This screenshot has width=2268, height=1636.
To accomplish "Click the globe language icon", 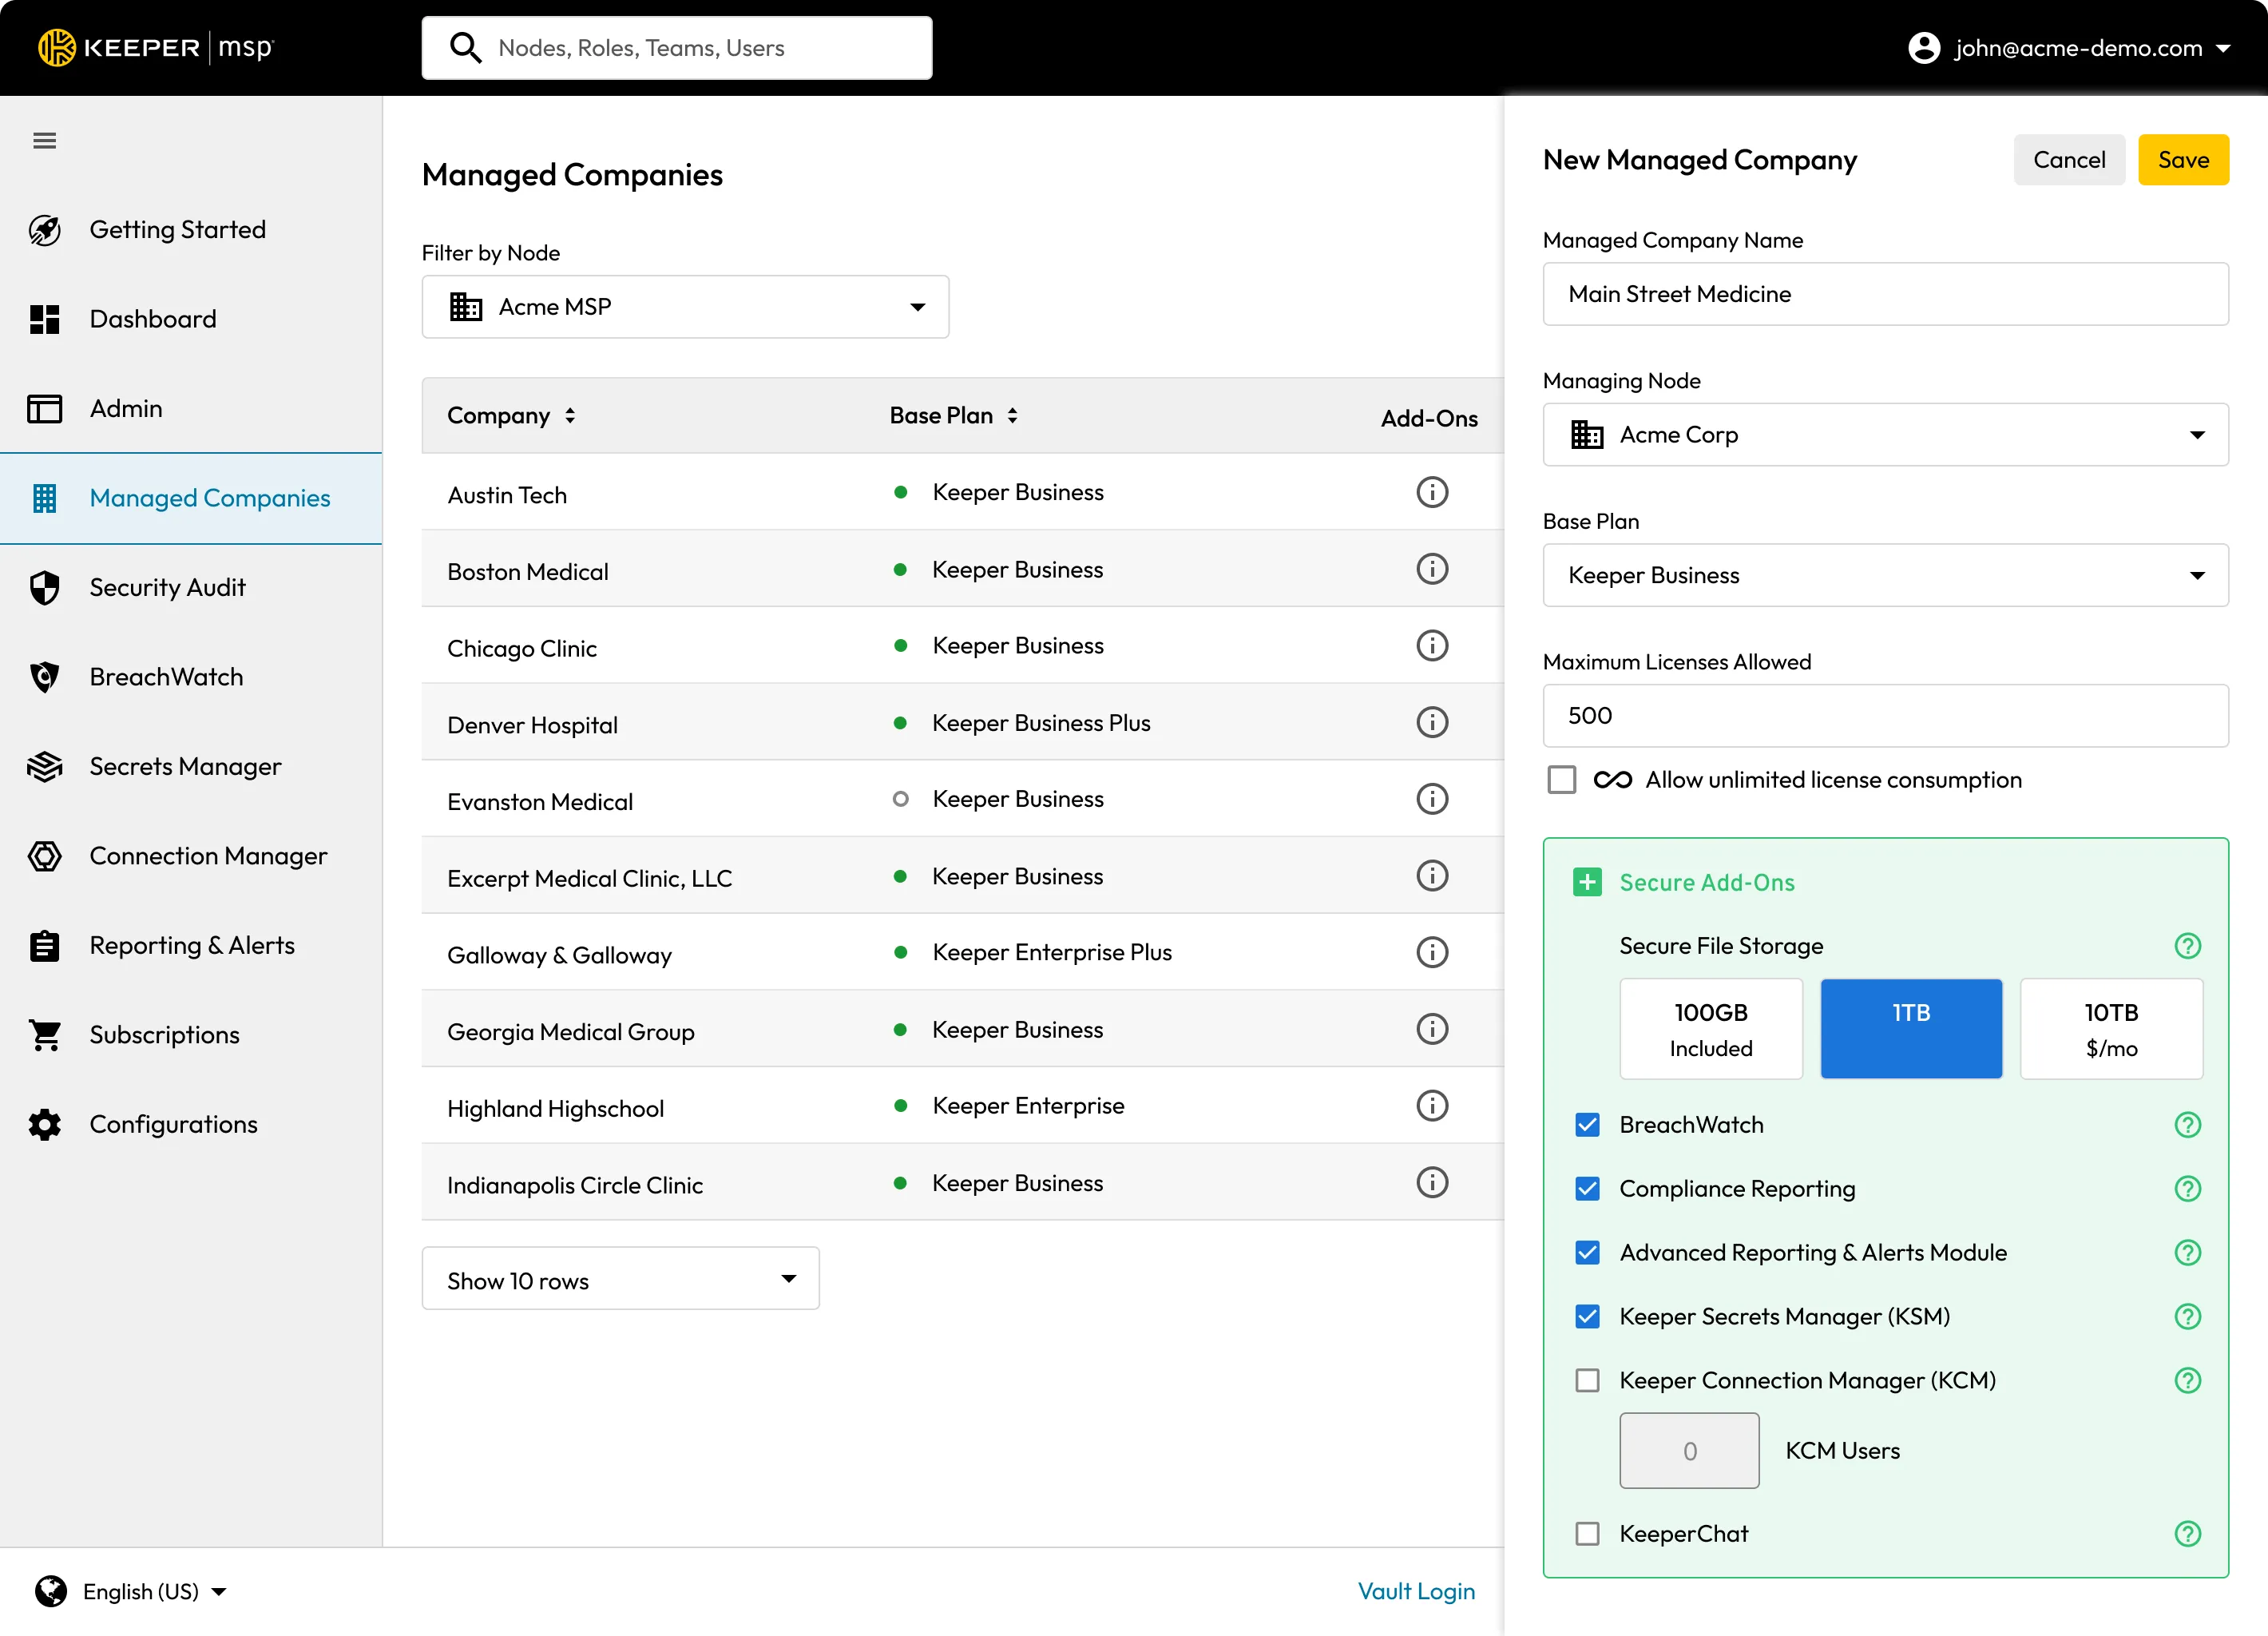I will (50, 1591).
